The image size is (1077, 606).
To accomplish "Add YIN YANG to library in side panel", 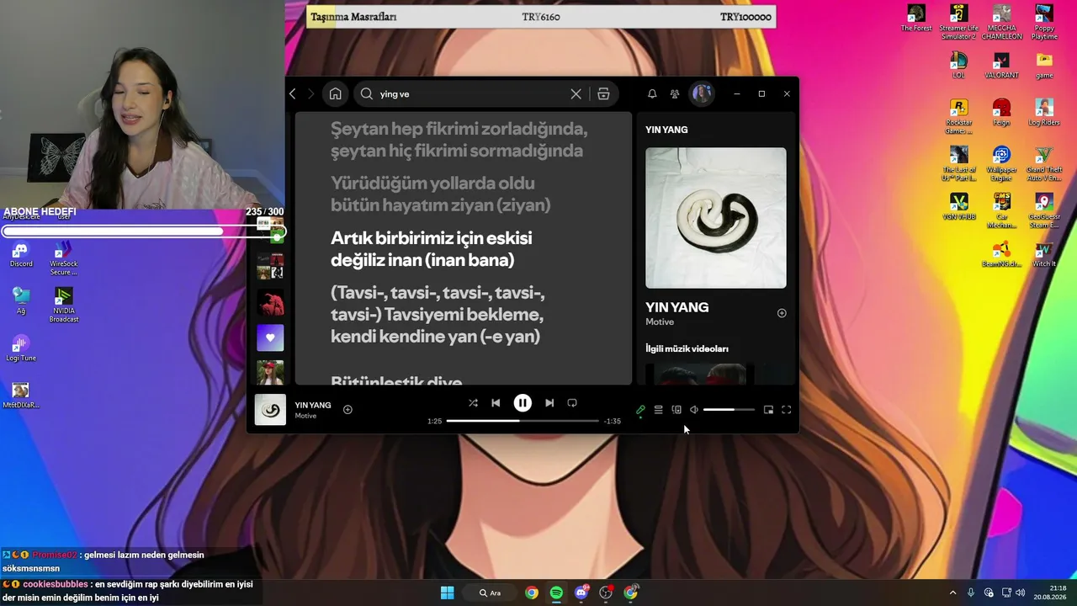I will click(x=782, y=313).
